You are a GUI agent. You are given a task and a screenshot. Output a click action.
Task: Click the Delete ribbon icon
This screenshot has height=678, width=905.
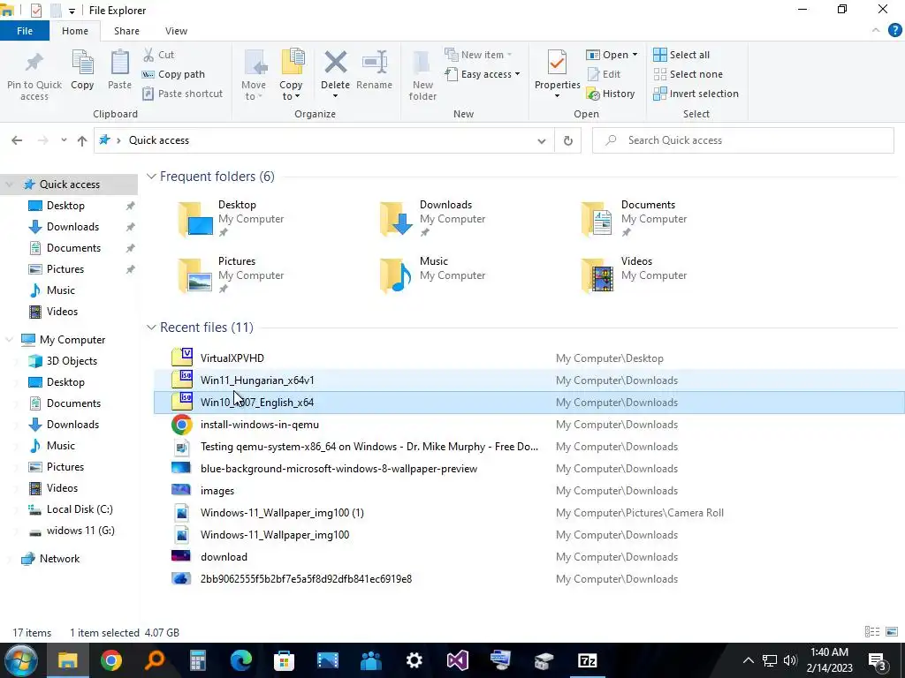tap(335, 63)
